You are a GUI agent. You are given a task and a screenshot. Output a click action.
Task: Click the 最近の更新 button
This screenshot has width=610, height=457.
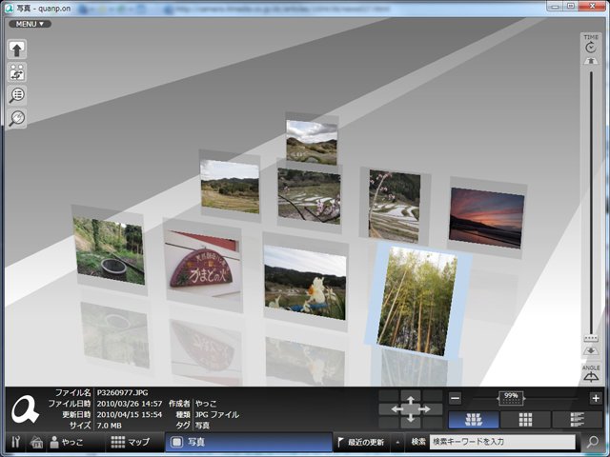pyautogui.click(x=361, y=442)
